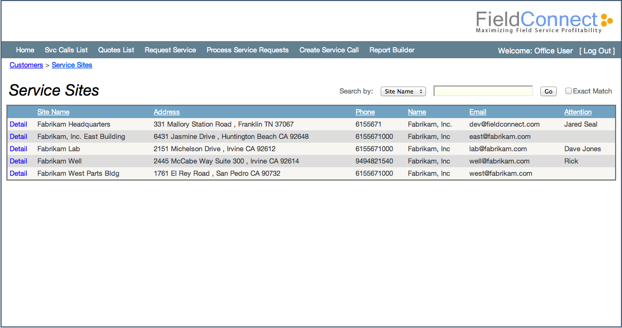Open Detail for Fabrikam West Parts Bldg
Viewport: 622px width, 328px height.
(18, 174)
